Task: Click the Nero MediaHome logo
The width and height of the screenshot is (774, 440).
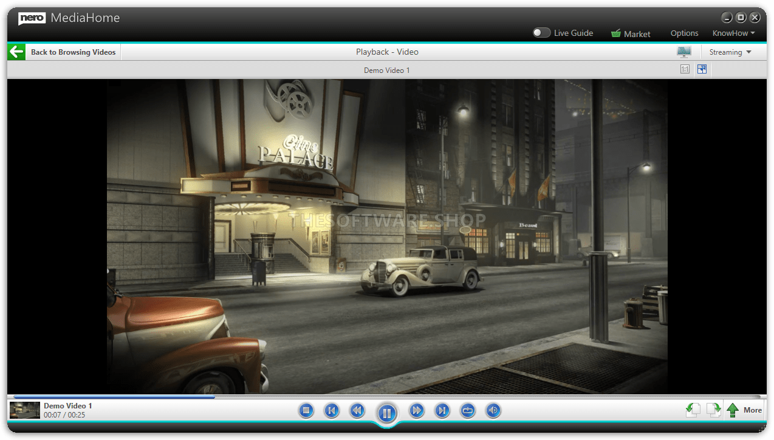Action: [69, 18]
